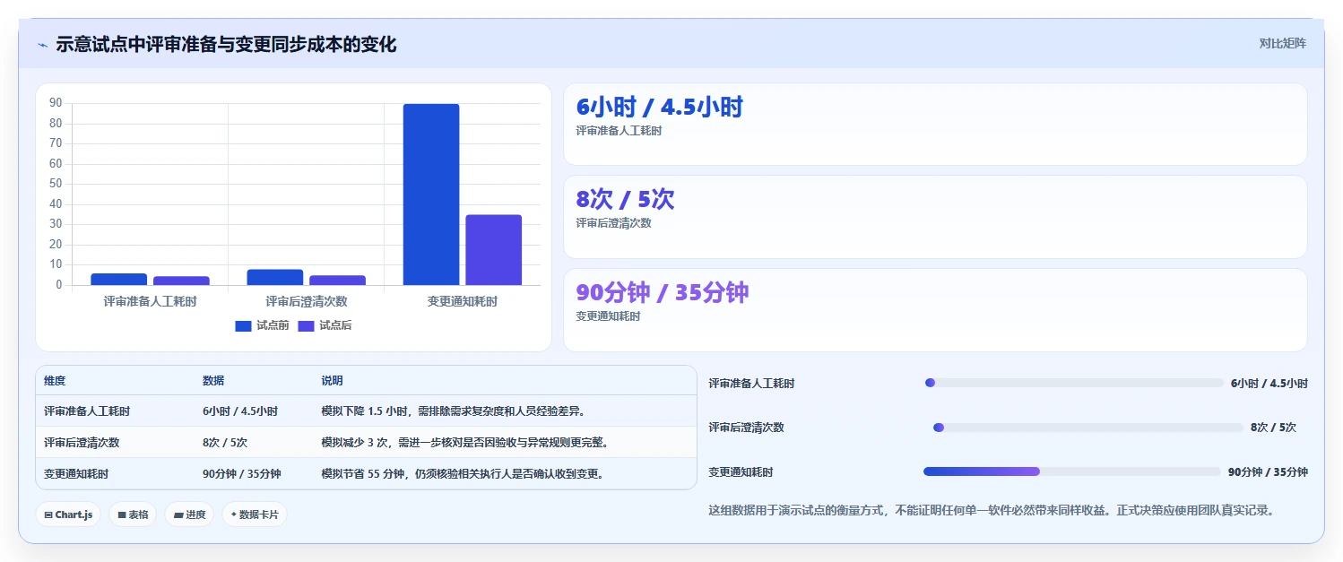Image resolution: width=1343 pixels, height=562 pixels.
Task: Click the title 示意试点中评审准备与变更同步成本的变化
Action: 226,44
